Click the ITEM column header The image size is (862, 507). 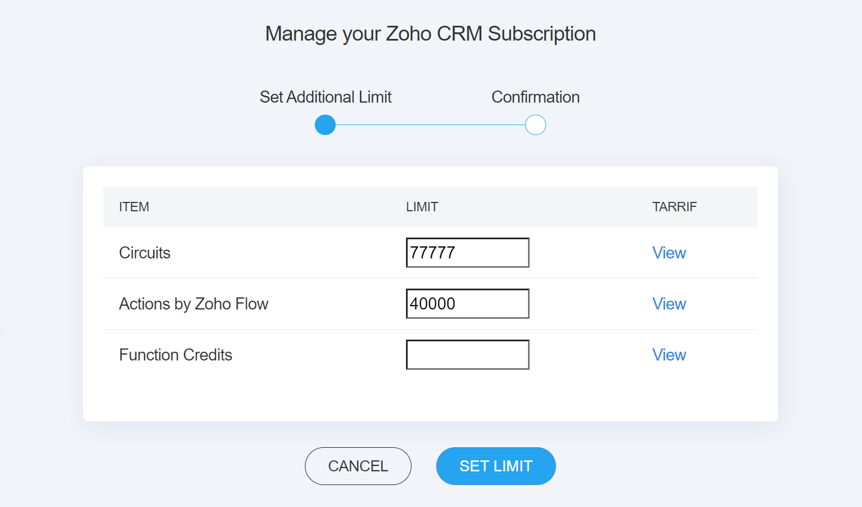coord(134,207)
